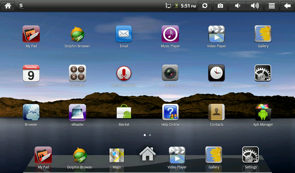Launch Video Player from the app grid
Viewport: 295px width, 173px height.
(x=217, y=34)
